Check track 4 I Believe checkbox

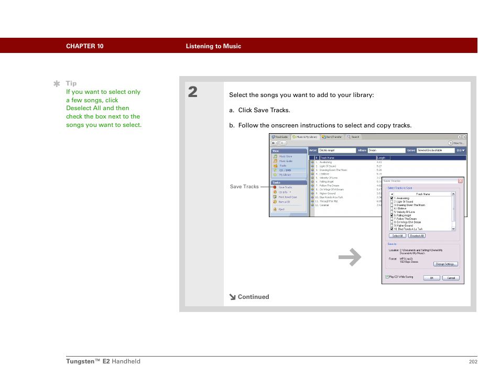click(x=392, y=208)
